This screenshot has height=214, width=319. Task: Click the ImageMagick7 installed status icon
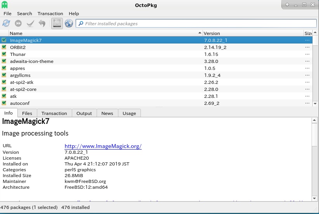[x=4, y=40]
